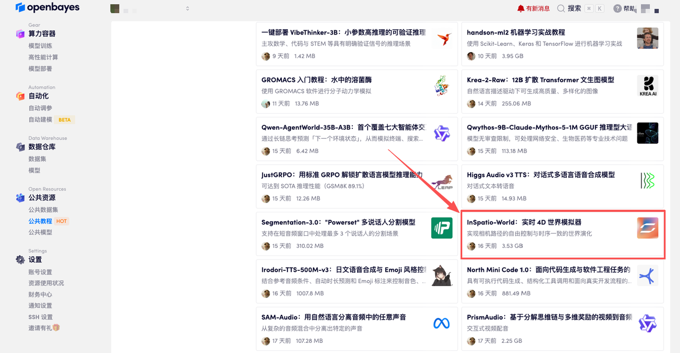680x353 pixels.
Task: Open 模型训练 in the sidebar
Action: click(x=40, y=46)
